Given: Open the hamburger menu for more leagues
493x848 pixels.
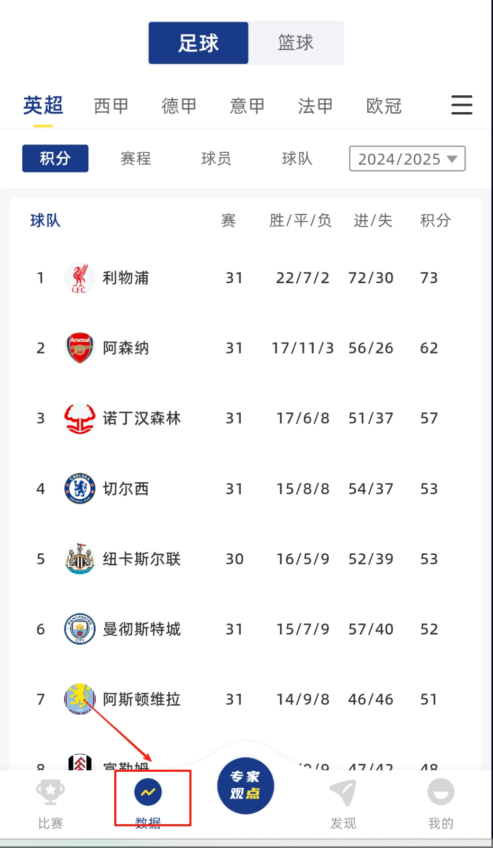Looking at the screenshot, I should click(x=461, y=105).
